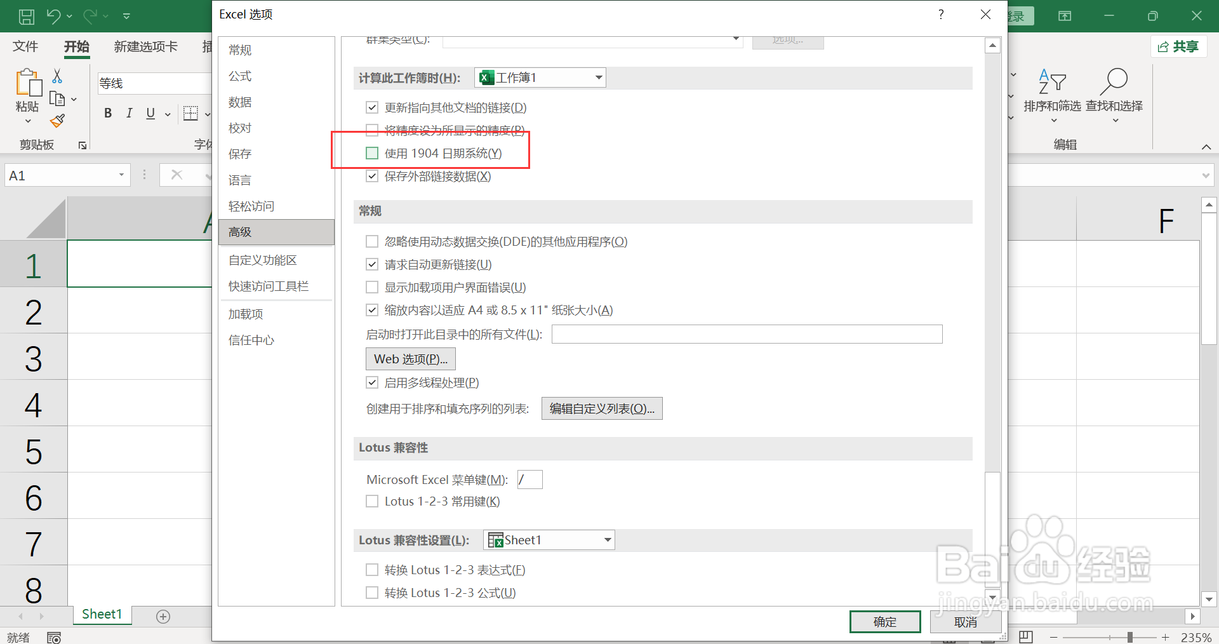This screenshot has width=1219, height=644.
Task: Click the zoom out minus icon
Action: [x=1054, y=637]
